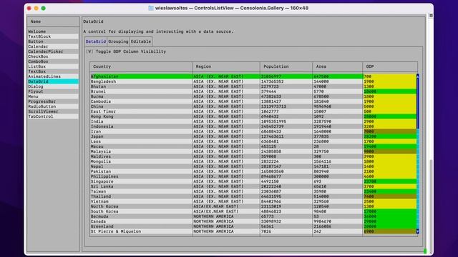Click the grid scrollbar up arrow
Viewport: 458px width, 257px height.
tap(418, 76)
